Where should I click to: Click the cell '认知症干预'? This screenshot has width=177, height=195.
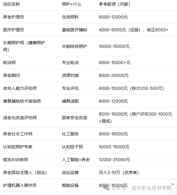tap(72, 147)
